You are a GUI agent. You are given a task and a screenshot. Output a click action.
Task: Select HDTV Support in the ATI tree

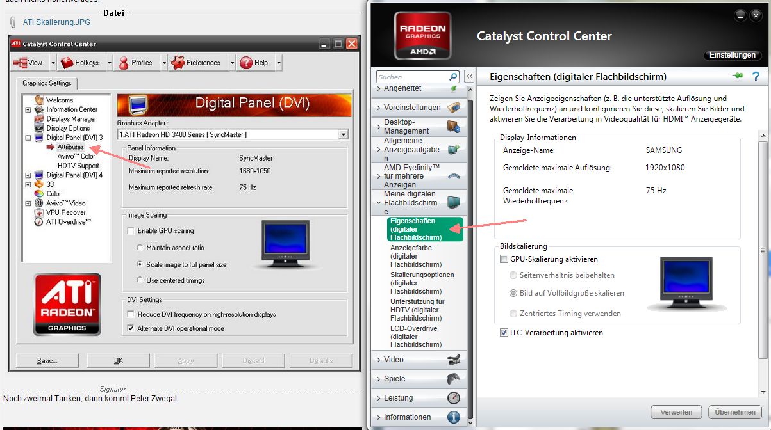[78, 166]
